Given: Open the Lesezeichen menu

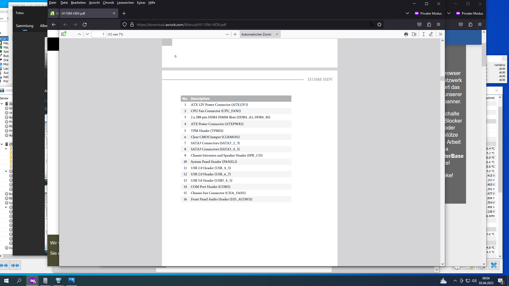Looking at the screenshot, I should pos(125,3).
